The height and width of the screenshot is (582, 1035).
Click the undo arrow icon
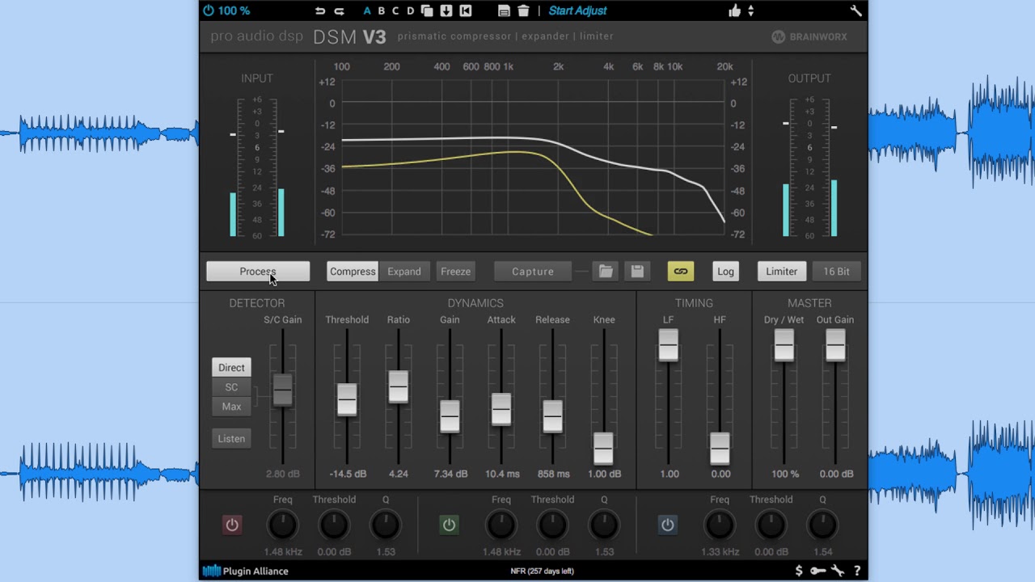(320, 11)
